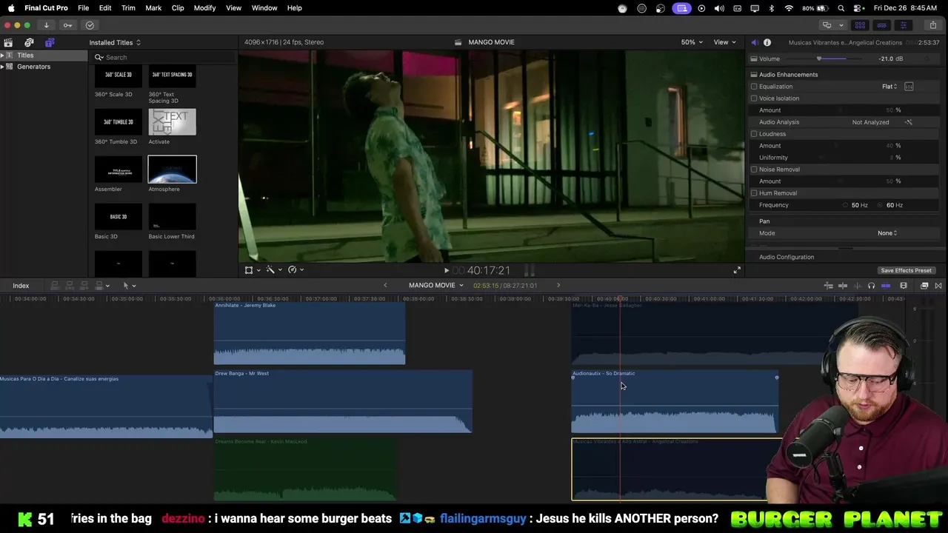This screenshot has height=533, width=948.
Task: Select the Audionautix So Dramatic audio clip
Action: [675, 402]
